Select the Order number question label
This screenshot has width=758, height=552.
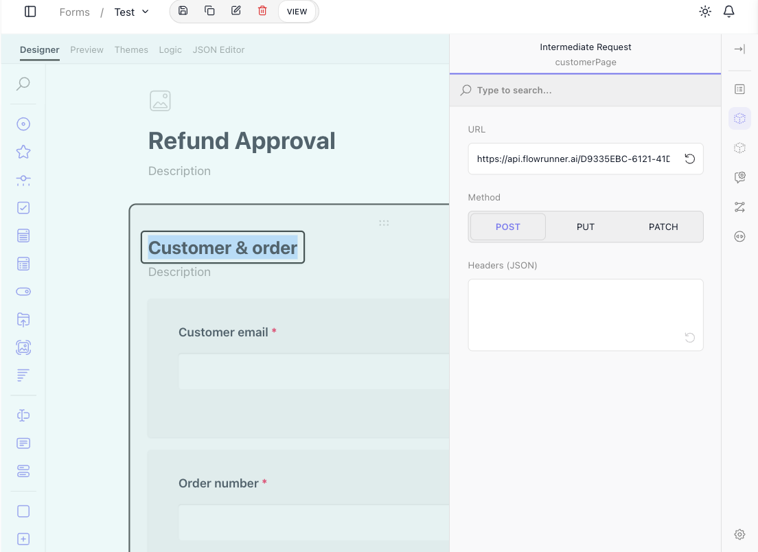(x=218, y=483)
